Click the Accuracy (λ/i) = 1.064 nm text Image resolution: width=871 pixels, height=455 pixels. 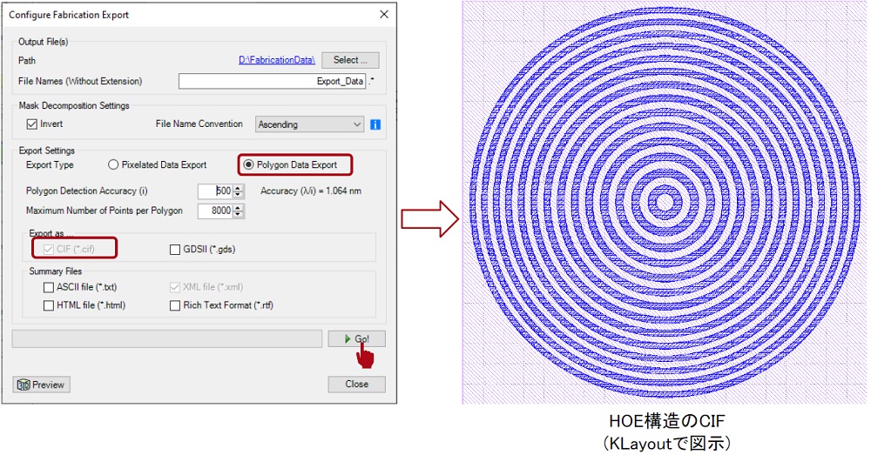(311, 191)
